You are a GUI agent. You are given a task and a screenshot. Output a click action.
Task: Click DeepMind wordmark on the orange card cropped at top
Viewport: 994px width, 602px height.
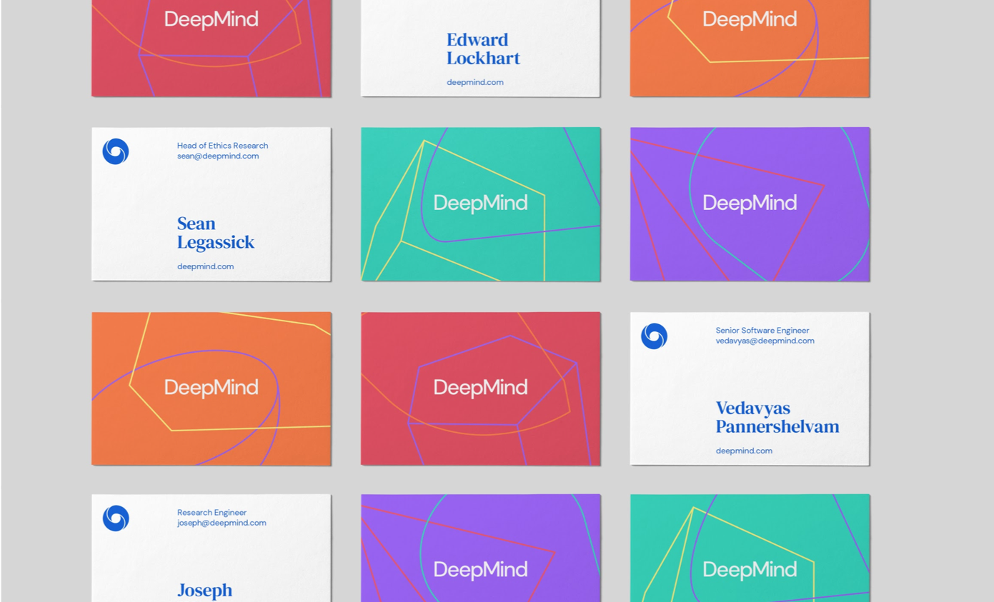[x=750, y=19]
